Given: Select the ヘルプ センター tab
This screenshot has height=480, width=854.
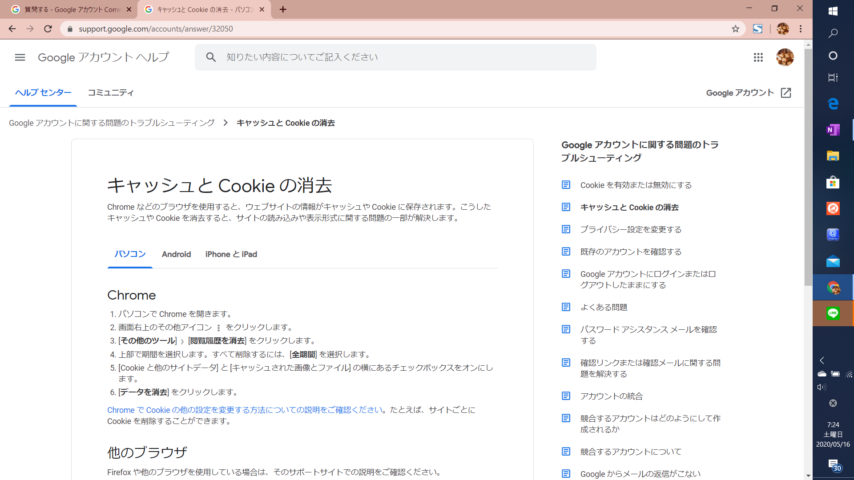Looking at the screenshot, I should [x=43, y=93].
